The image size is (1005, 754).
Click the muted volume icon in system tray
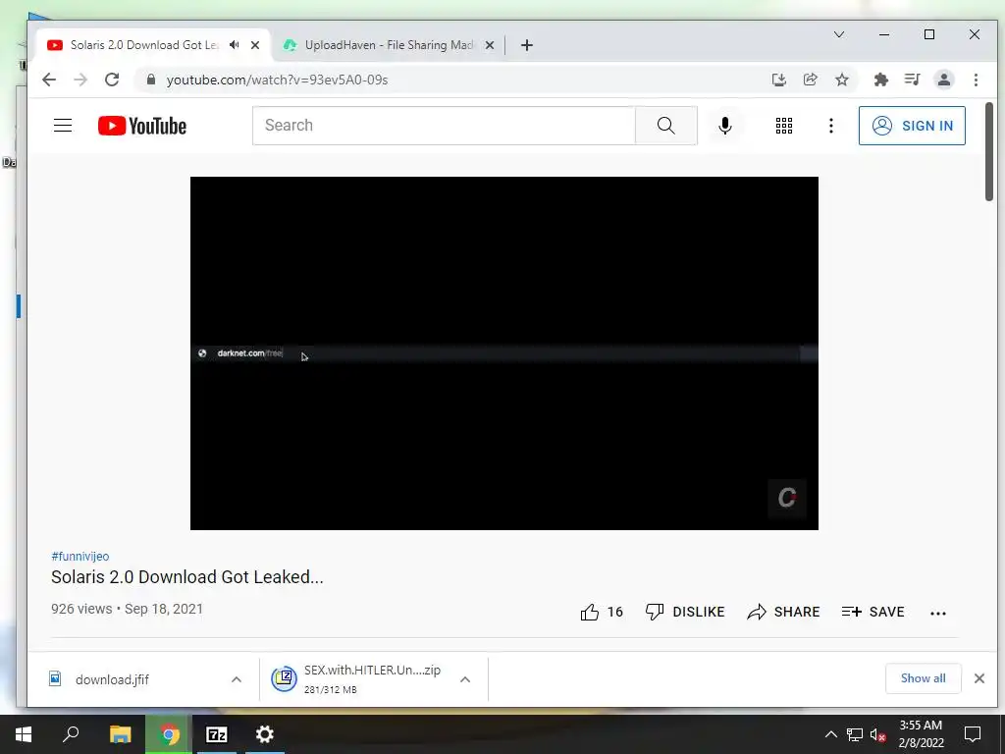(877, 734)
